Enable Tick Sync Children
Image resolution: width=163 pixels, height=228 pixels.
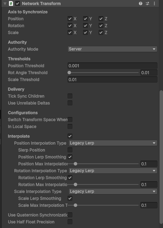[70, 96]
